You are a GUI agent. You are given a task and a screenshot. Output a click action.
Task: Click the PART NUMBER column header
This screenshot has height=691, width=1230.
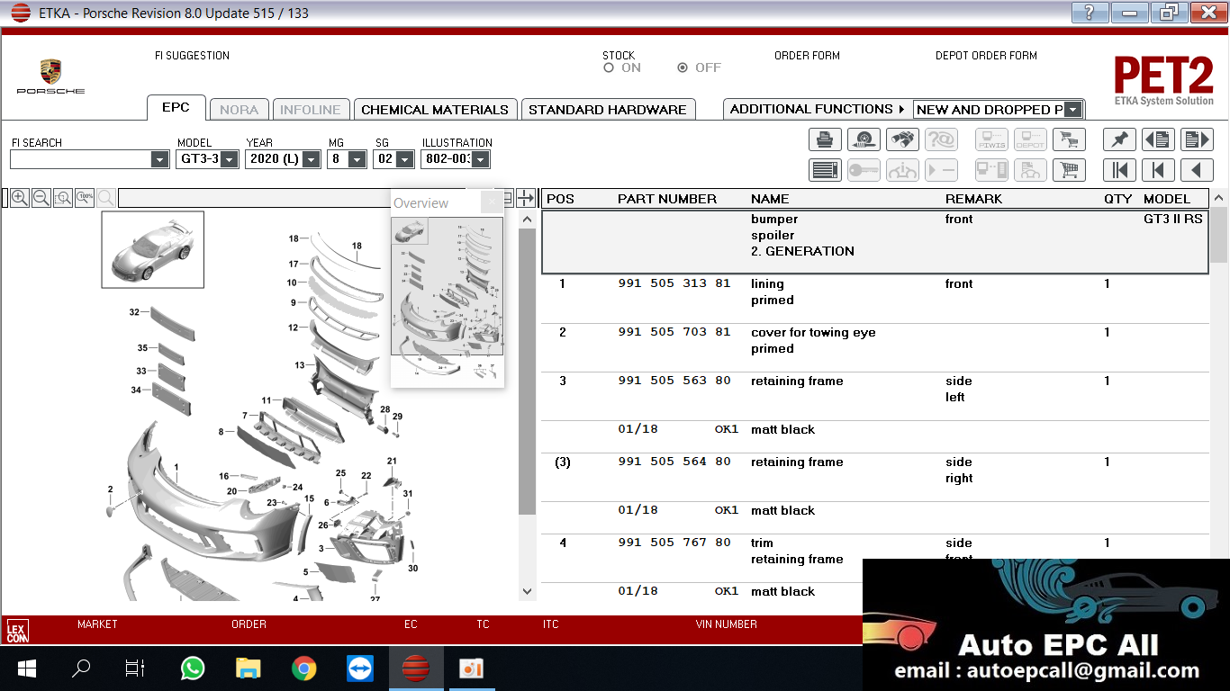[667, 199]
